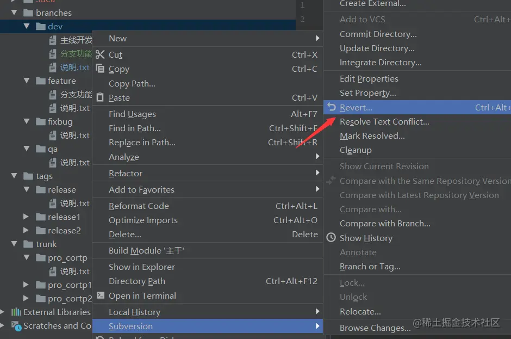Choose Cleanup in Subversion menu
Screen dimensions: 511x339
tap(417, 150)
